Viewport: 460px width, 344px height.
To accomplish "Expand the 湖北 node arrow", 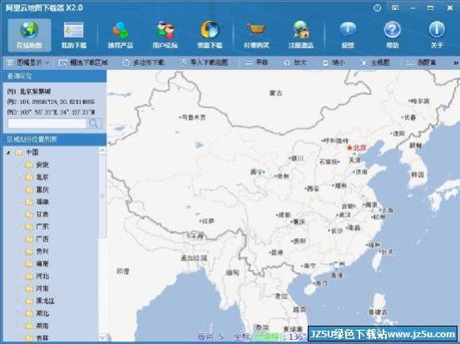I will point(17,313).
